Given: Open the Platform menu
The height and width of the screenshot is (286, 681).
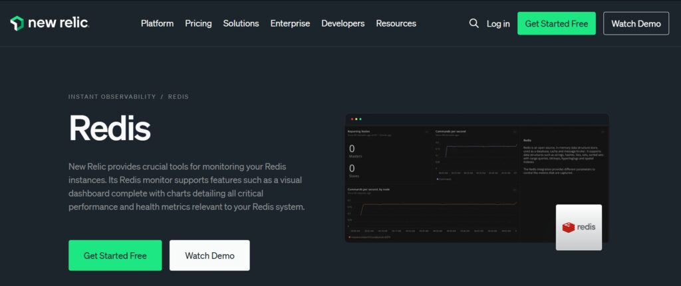Looking at the screenshot, I should coord(157,23).
